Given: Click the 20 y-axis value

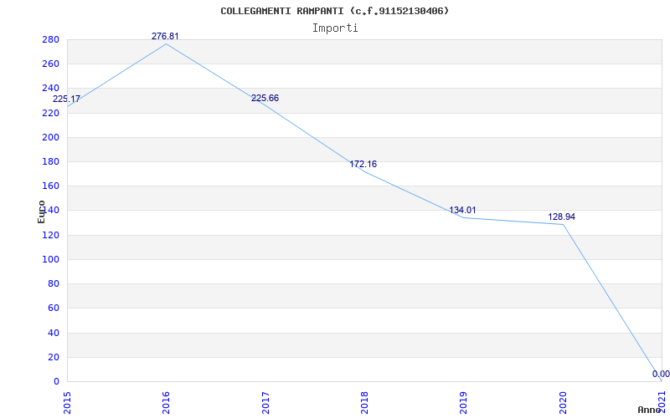Looking at the screenshot, I should click(x=53, y=357).
